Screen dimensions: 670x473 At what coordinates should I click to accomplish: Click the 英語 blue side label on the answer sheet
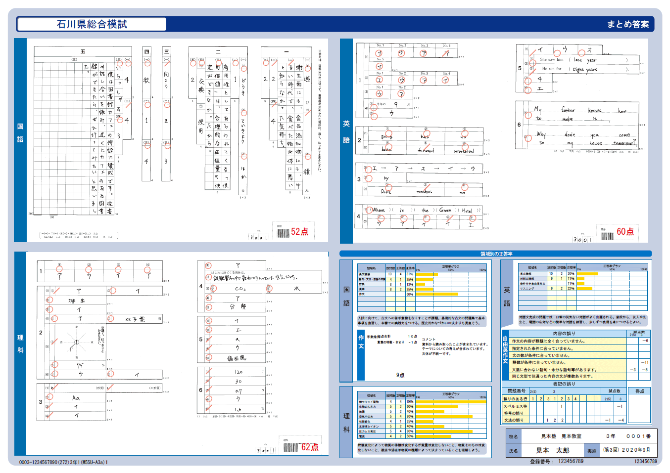click(x=346, y=141)
